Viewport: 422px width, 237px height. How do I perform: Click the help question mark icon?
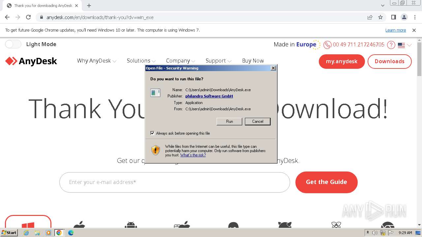[391, 45]
